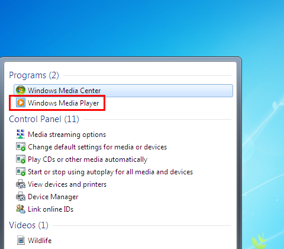Screen dimensions: 284x249
Task: Open Start or stop using autoplay setting
Action: click(x=110, y=172)
